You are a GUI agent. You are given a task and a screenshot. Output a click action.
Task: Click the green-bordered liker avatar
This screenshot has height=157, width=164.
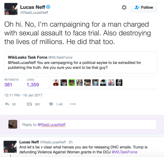click(x=71, y=82)
